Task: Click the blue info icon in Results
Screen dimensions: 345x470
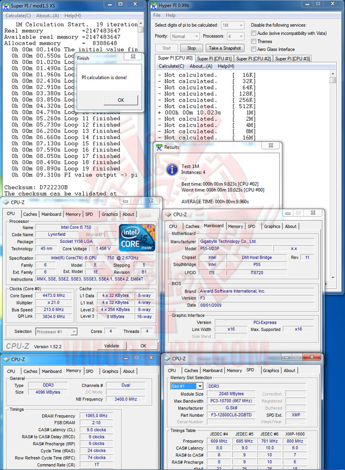Action: coord(172,169)
